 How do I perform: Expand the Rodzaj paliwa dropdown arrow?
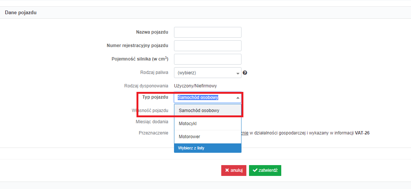click(x=238, y=73)
